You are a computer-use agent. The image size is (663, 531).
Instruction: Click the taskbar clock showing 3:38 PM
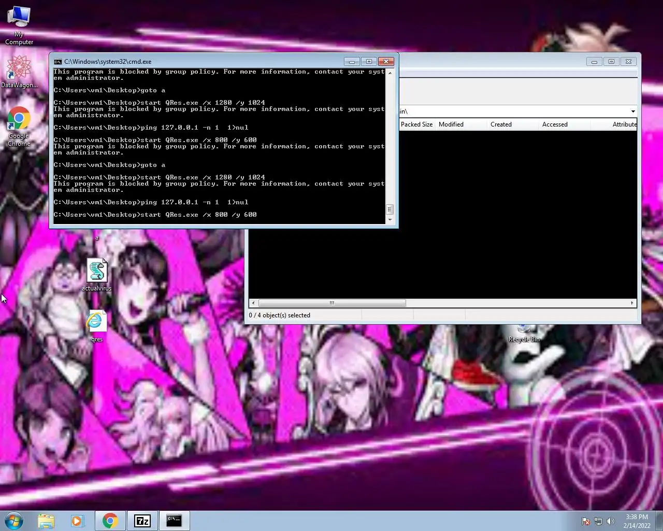637,521
